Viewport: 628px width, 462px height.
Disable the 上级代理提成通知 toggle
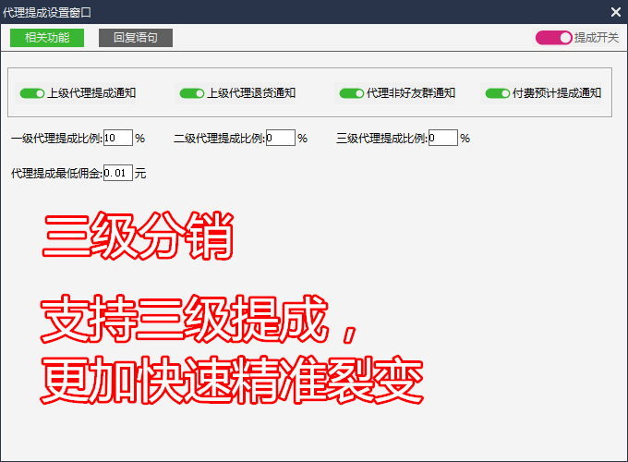coord(32,93)
